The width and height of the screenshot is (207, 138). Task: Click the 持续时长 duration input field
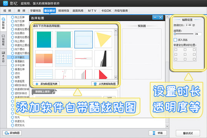189,25
